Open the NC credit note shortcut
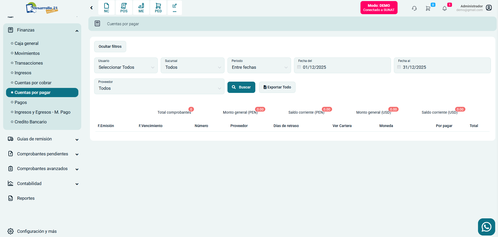 click(106, 8)
